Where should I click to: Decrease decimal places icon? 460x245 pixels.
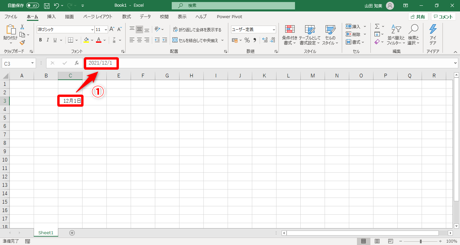tap(273, 40)
